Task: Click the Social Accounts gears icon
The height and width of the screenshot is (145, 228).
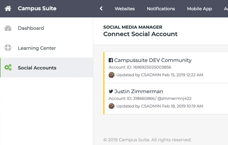Action: pos(8,68)
